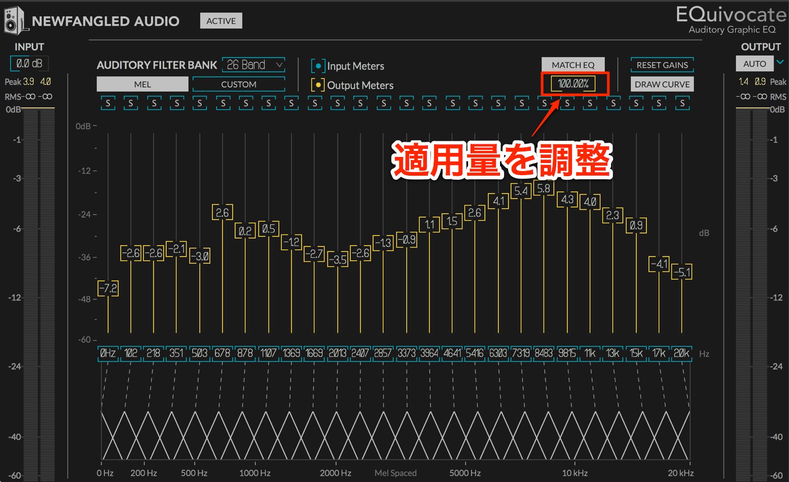
Task: Click the -3.5 gain handle on 2013 band
Action: coord(338,259)
